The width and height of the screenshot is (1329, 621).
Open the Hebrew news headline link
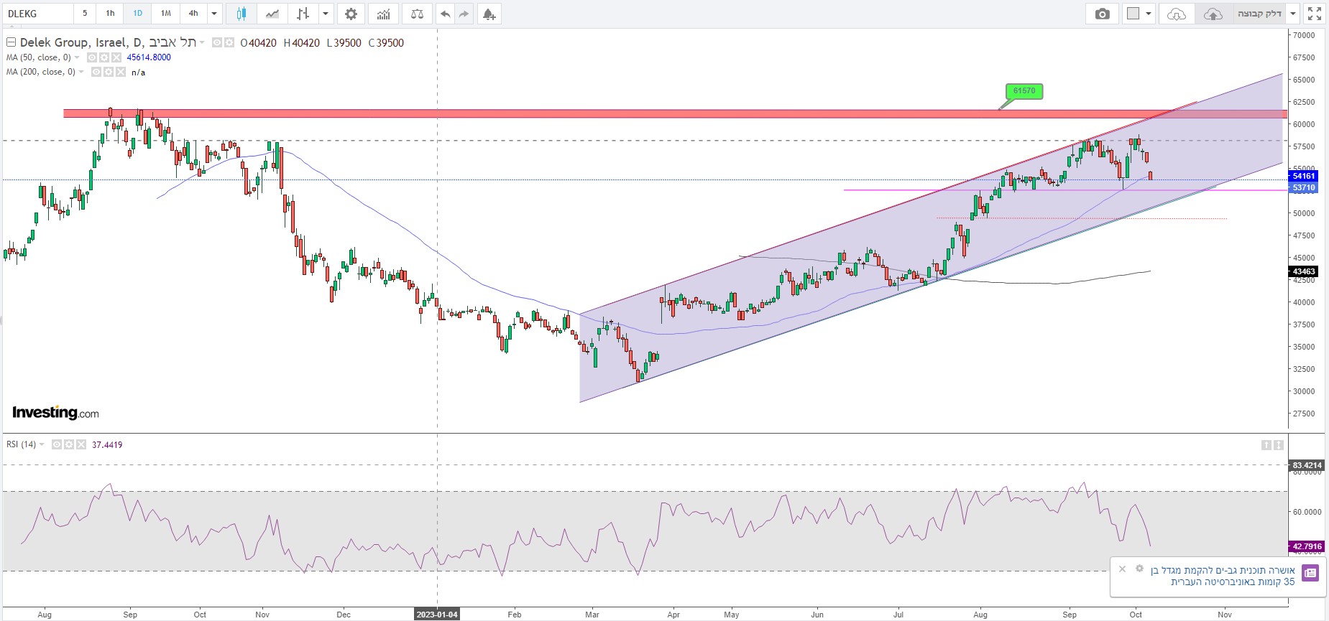(1223, 576)
